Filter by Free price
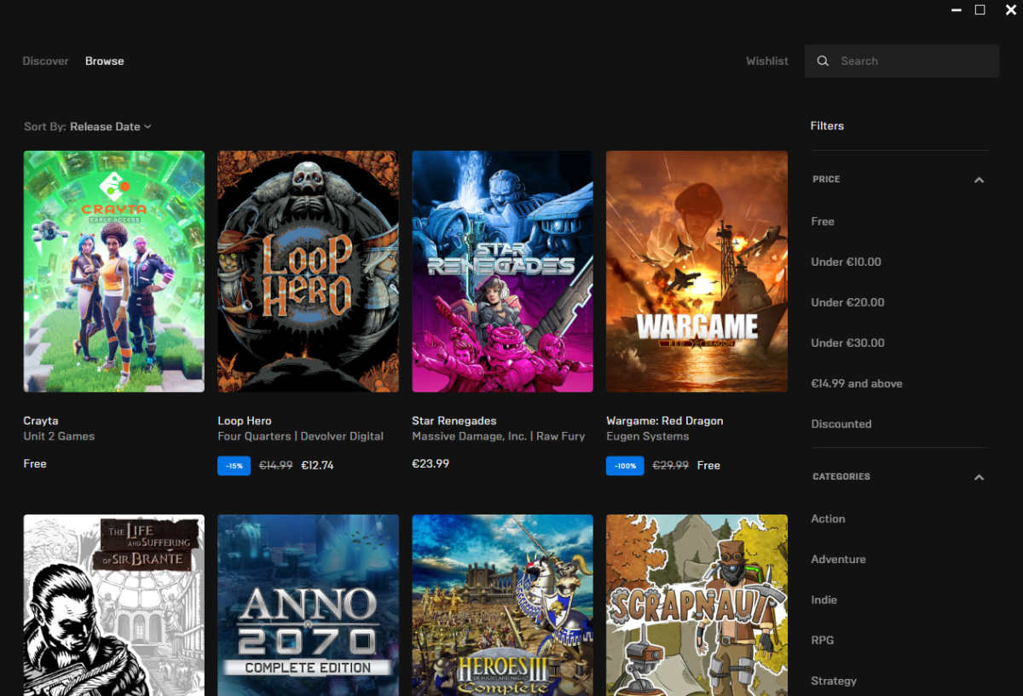This screenshot has height=696, width=1023. point(823,221)
